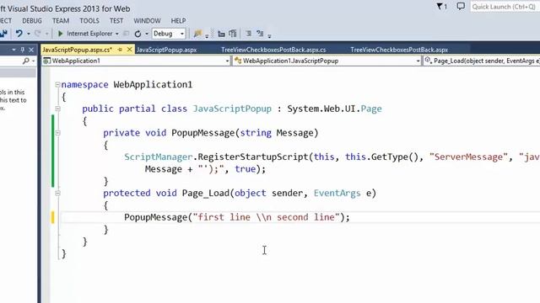Open toolbar overflow options after uncomment icon
This screenshot has width=540, height=303.
tap(269, 35)
